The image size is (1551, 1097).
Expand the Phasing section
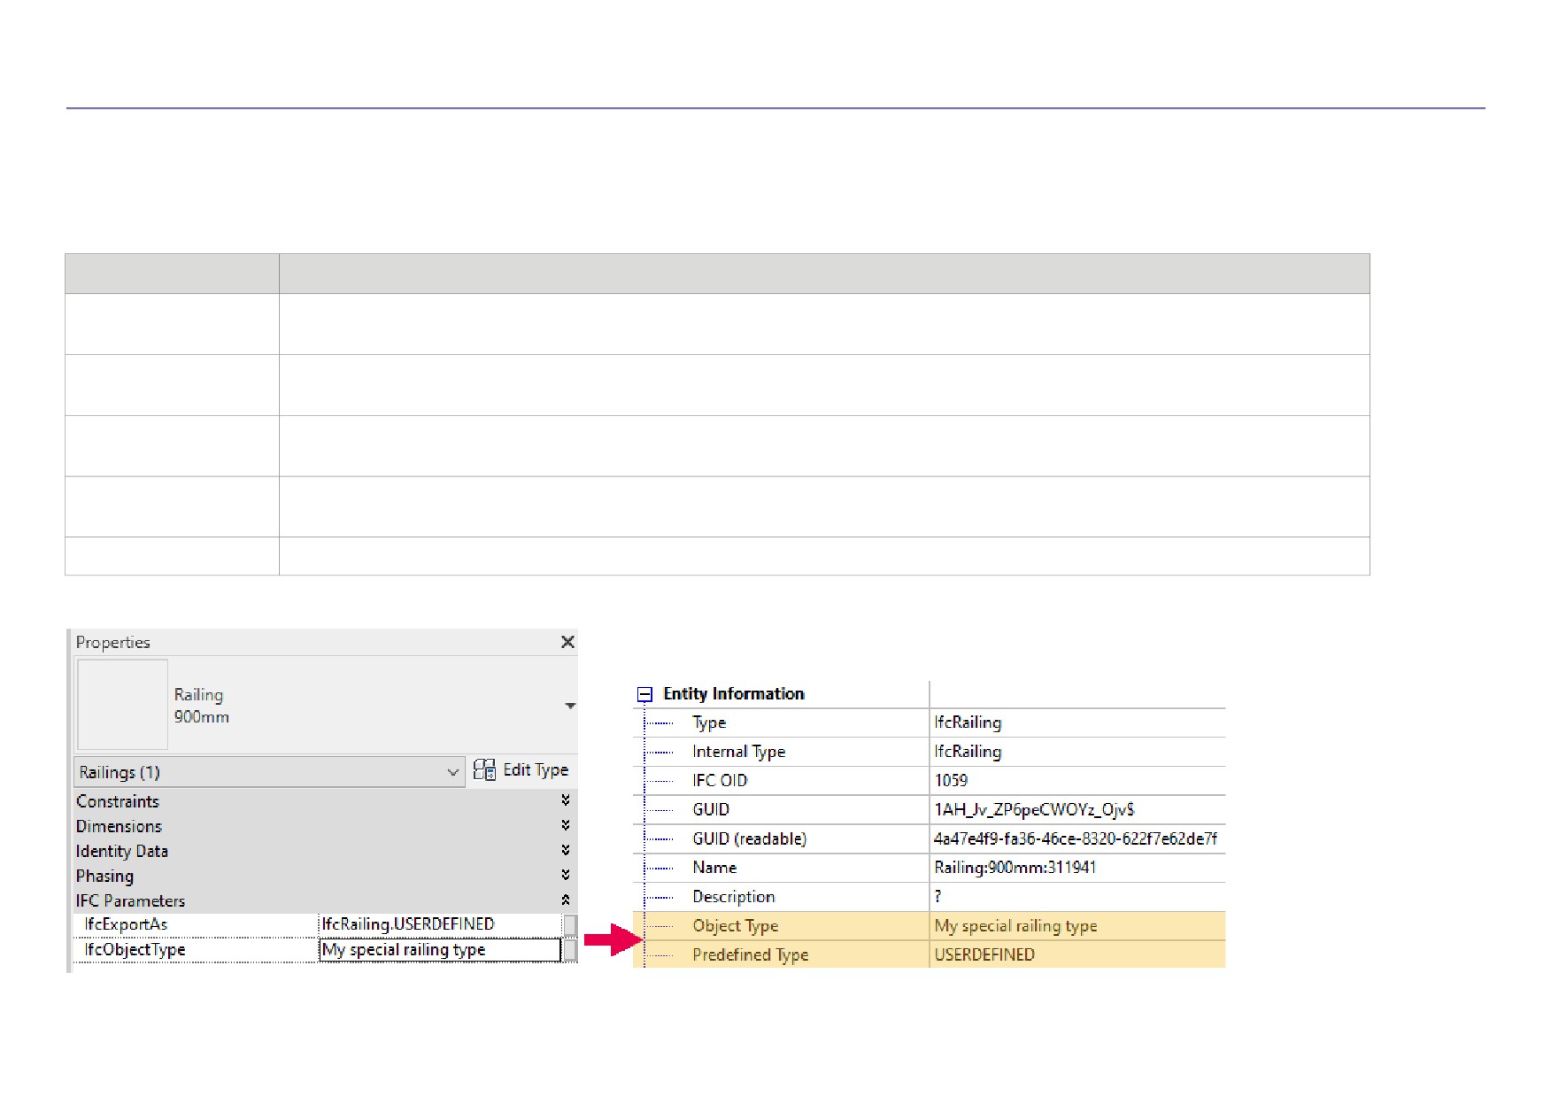(x=566, y=875)
